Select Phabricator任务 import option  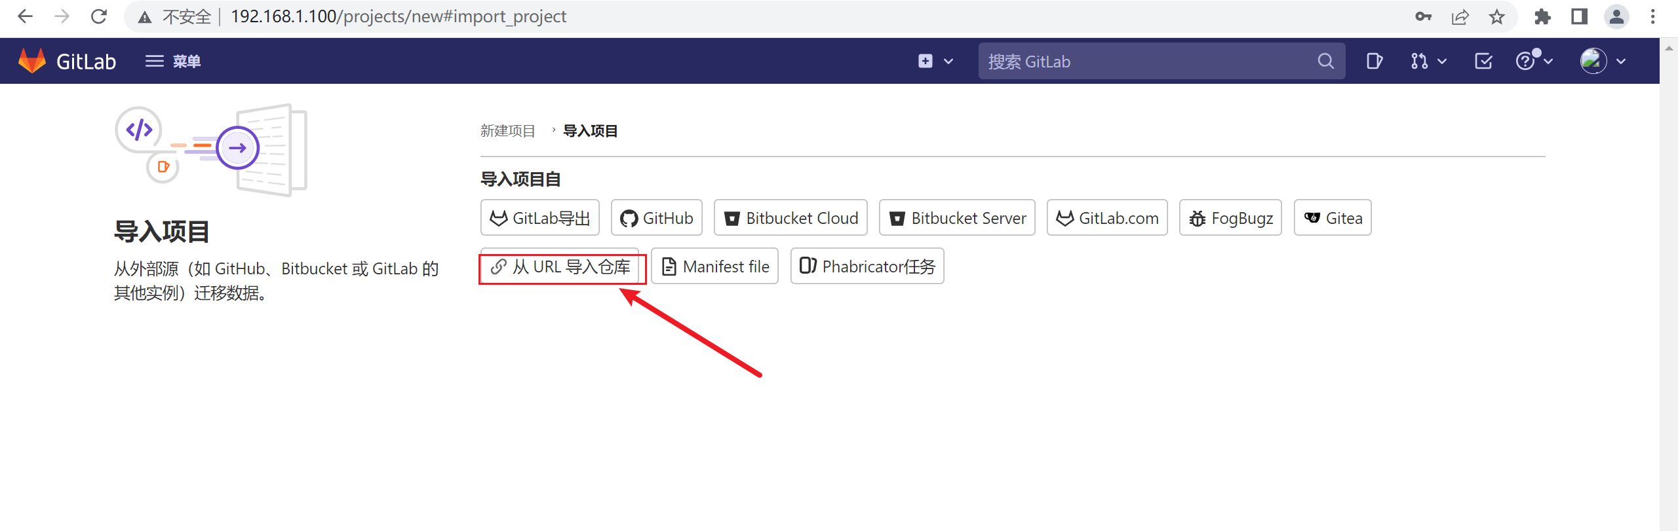[867, 266]
